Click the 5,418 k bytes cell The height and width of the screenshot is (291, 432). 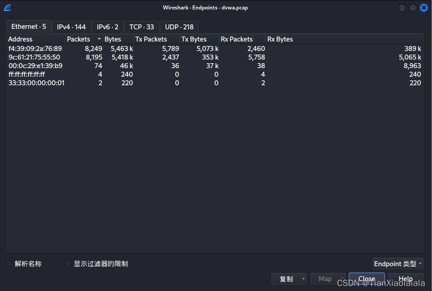tap(122, 57)
